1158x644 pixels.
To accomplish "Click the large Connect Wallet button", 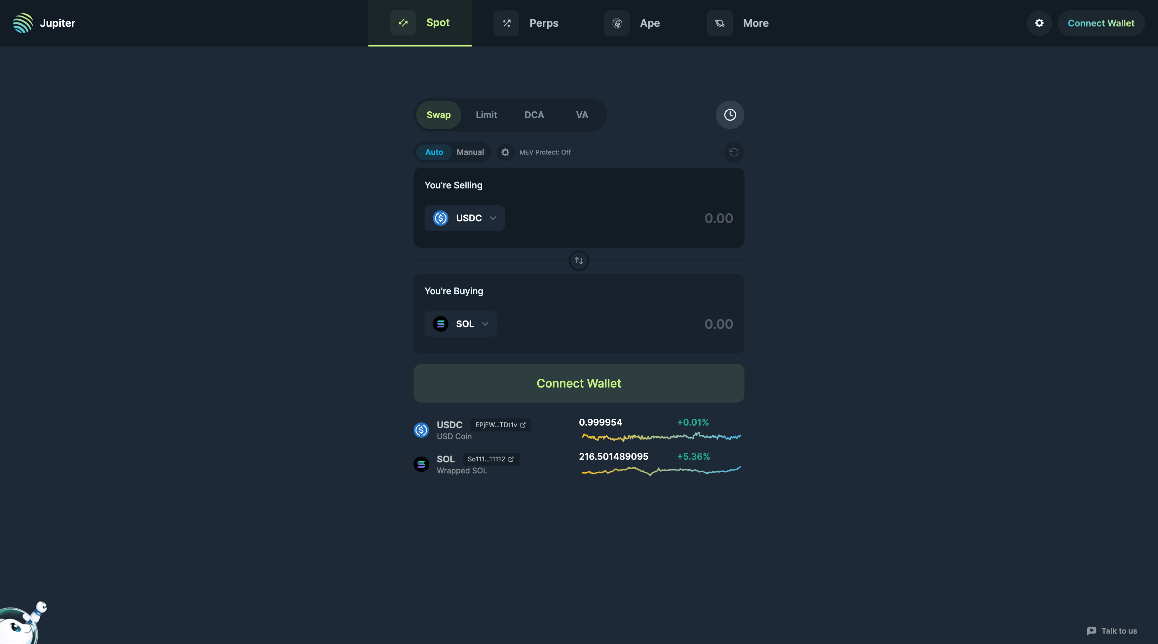I will point(579,383).
